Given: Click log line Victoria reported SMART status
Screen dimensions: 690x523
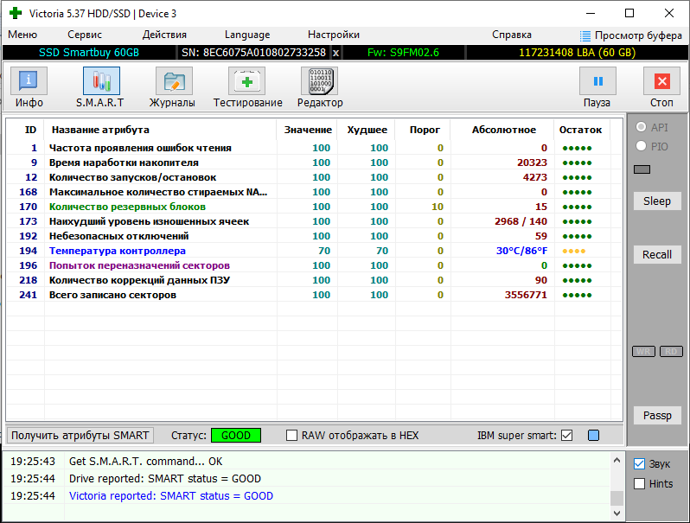Looking at the screenshot, I should [x=170, y=495].
